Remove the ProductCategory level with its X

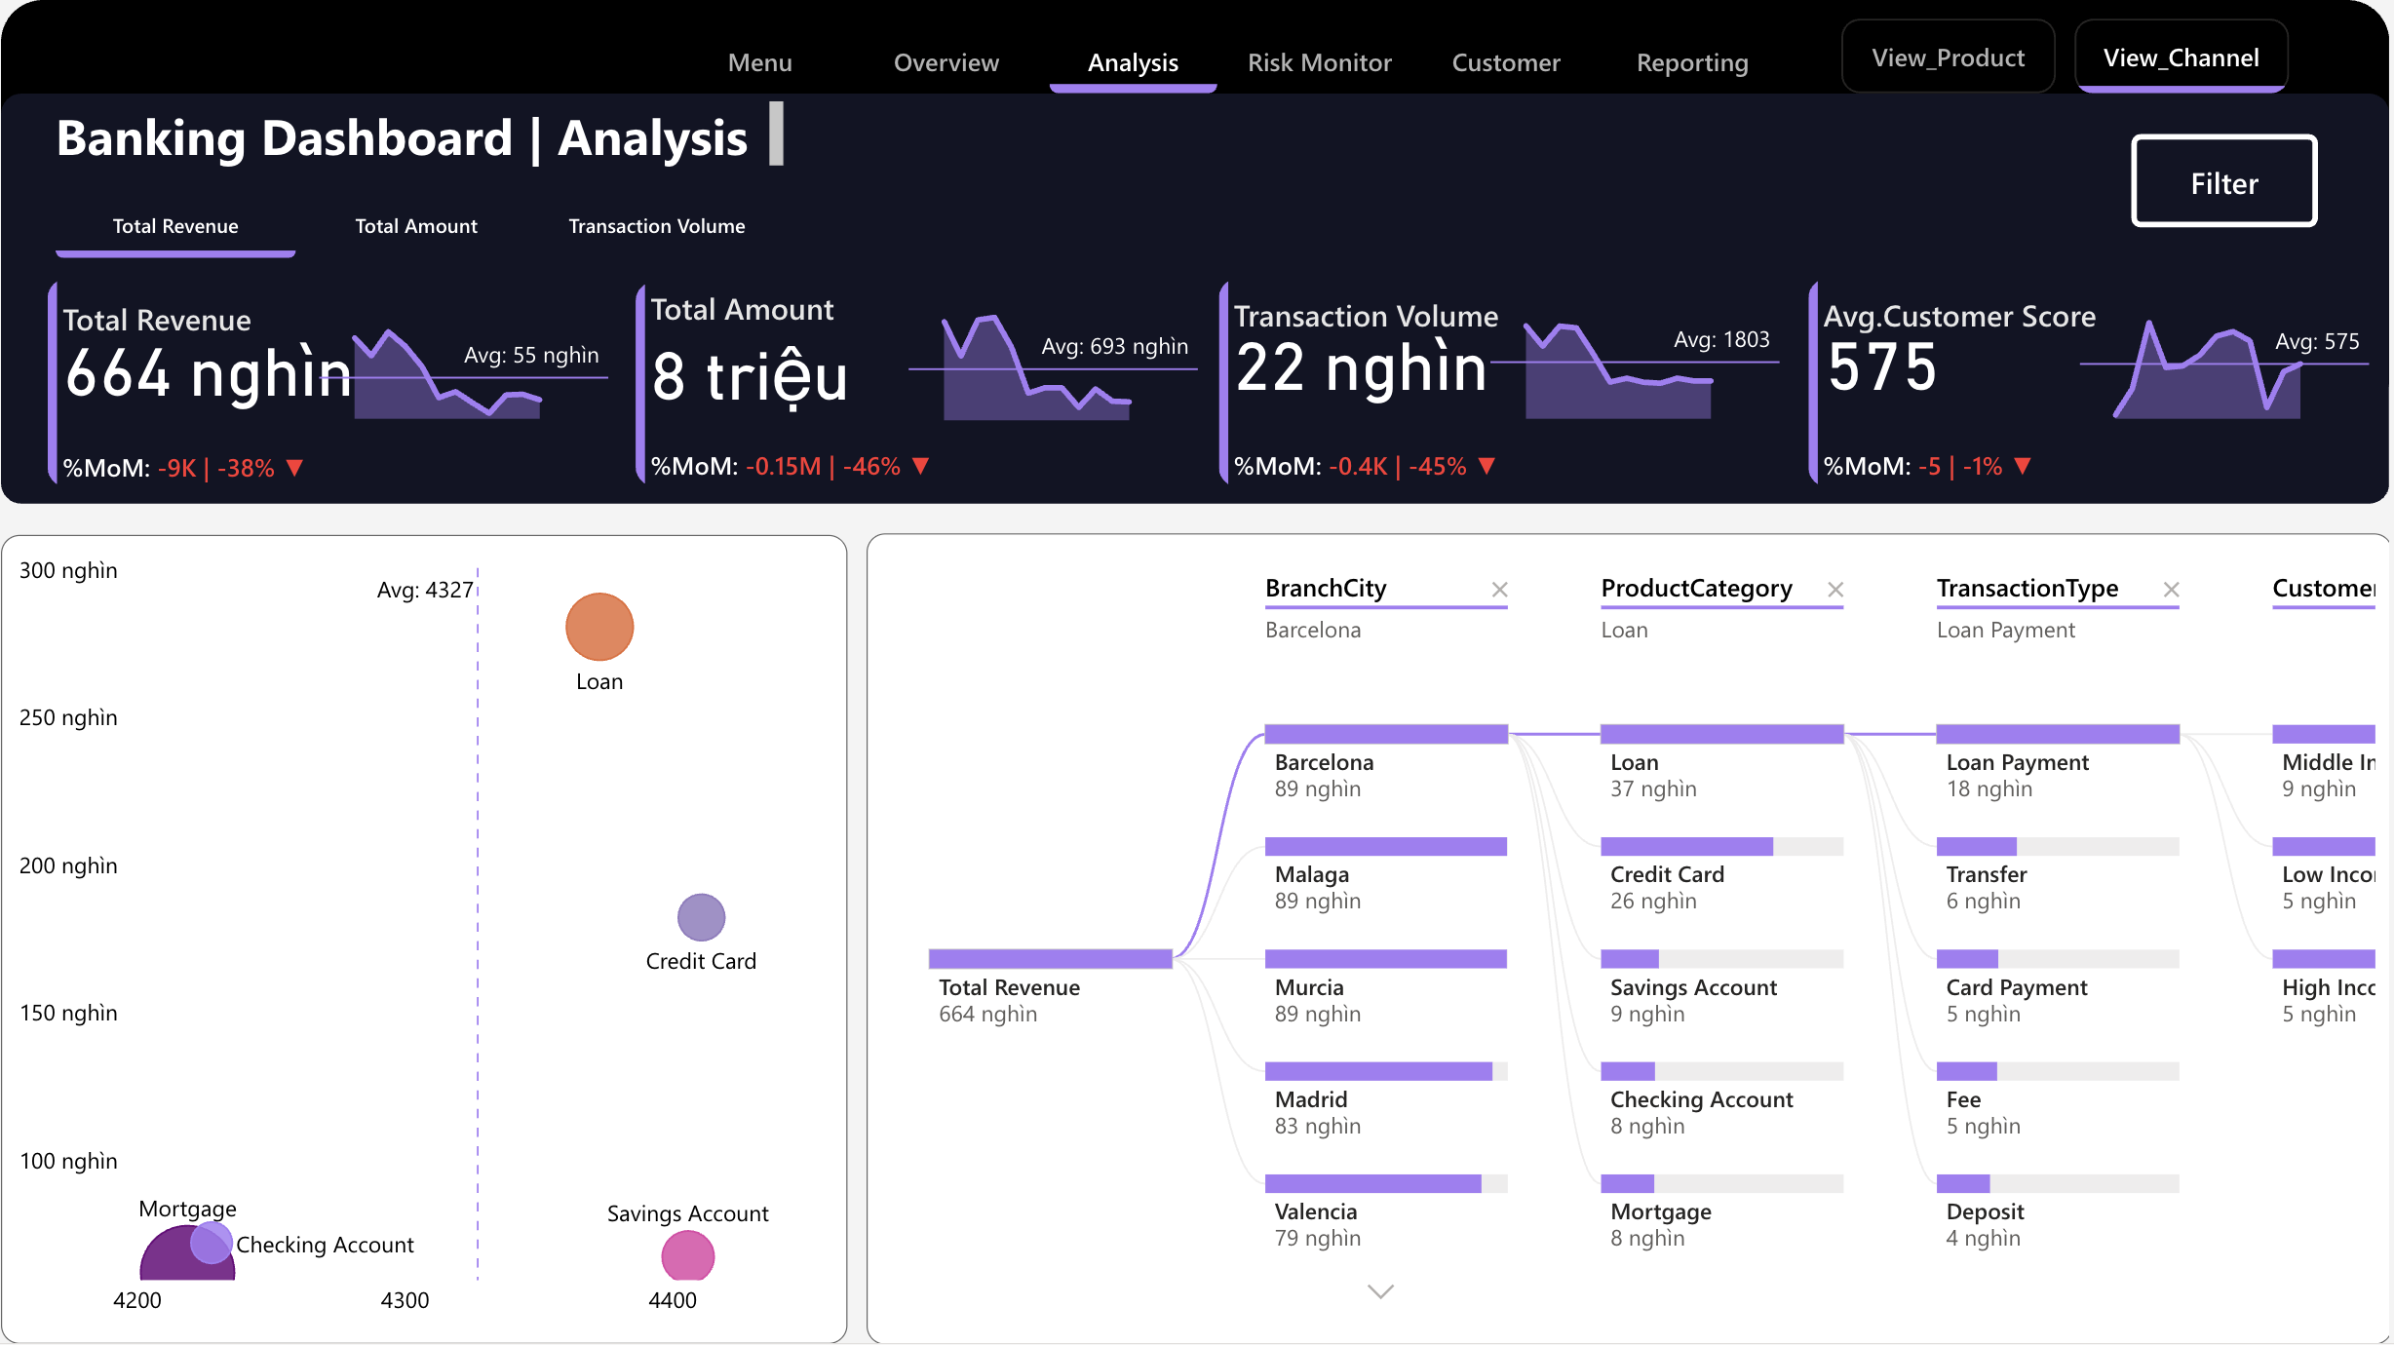(x=1834, y=590)
